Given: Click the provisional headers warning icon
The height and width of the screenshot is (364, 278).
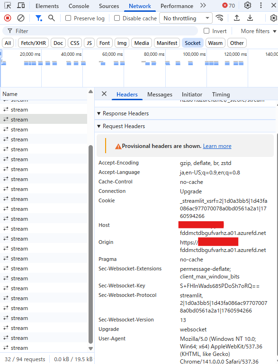Looking at the screenshot, I should (x=118, y=146).
